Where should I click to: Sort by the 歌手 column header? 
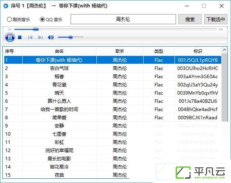(x=120, y=51)
